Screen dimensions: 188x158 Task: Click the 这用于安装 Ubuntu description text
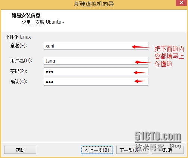pos(43,22)
